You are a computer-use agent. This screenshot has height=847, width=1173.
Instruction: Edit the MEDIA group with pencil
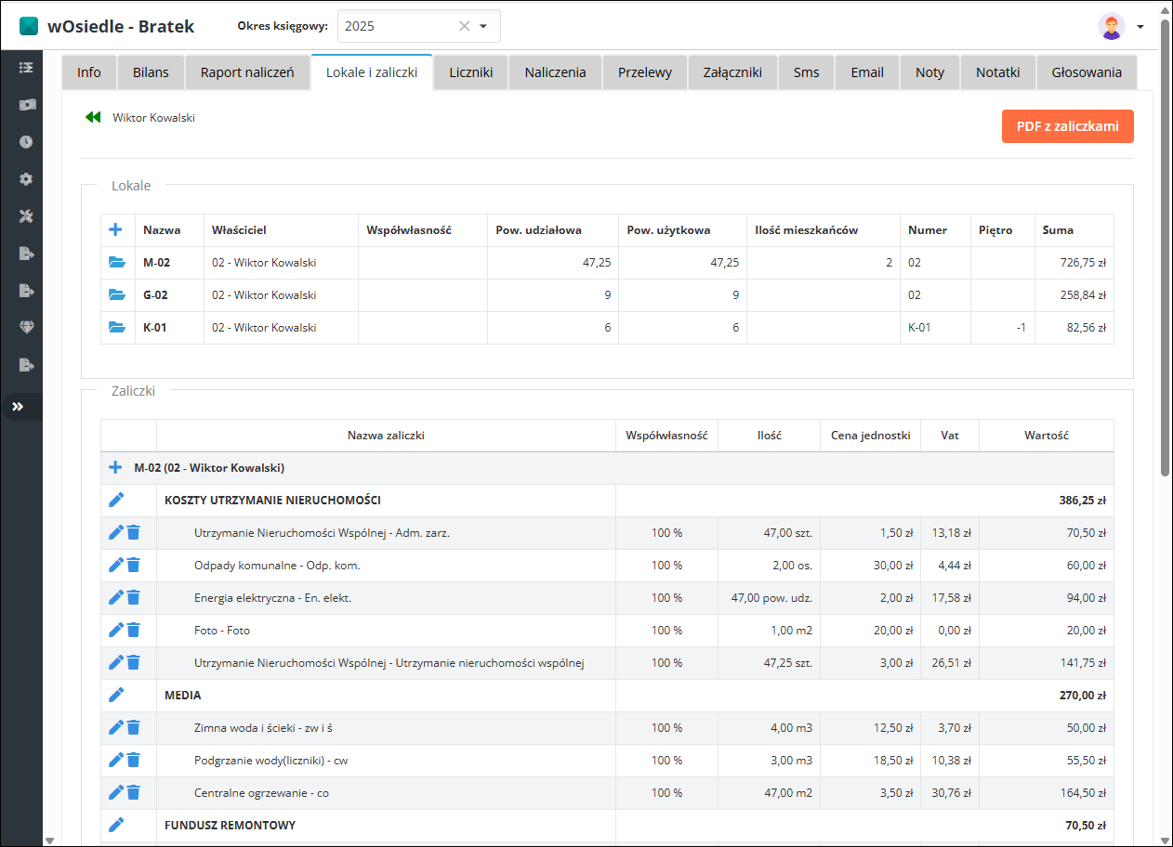pos(116,695)
